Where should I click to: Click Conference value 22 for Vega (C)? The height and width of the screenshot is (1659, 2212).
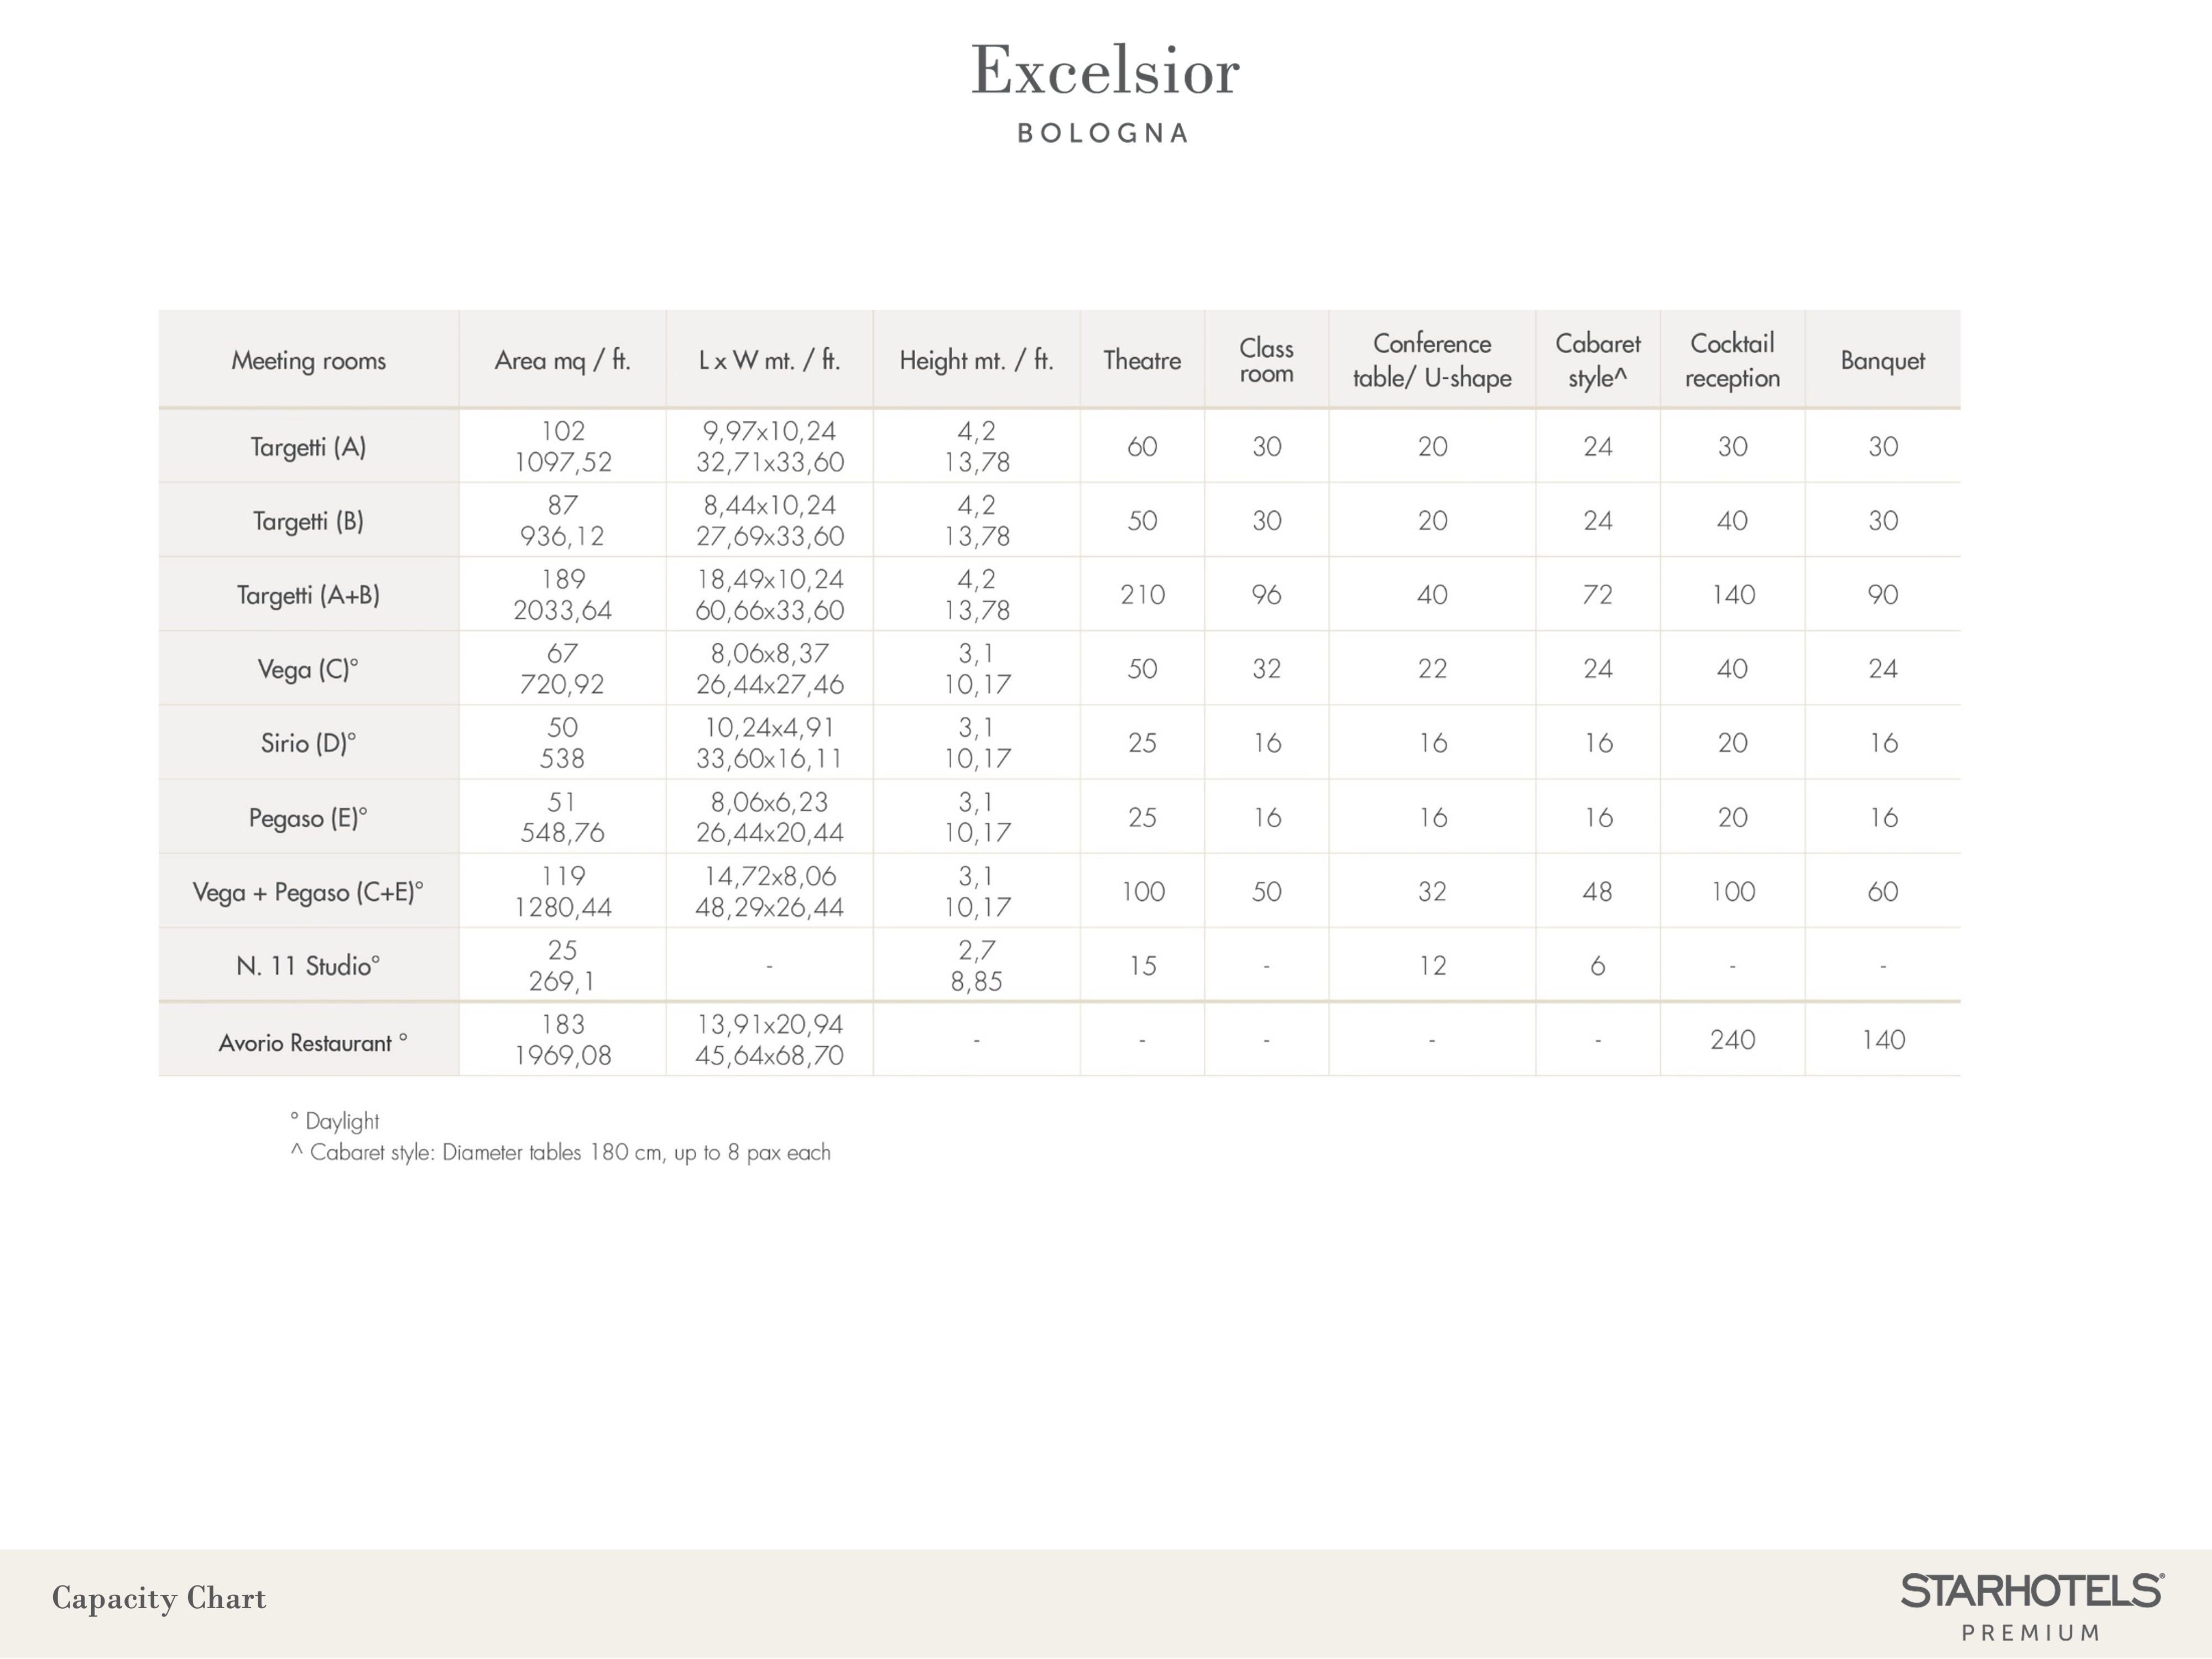pos(1432,669)
